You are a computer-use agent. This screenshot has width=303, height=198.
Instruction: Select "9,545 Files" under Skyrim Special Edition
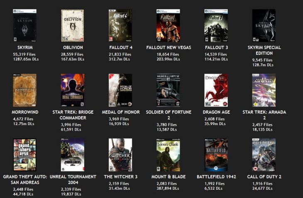click(262, 60)
